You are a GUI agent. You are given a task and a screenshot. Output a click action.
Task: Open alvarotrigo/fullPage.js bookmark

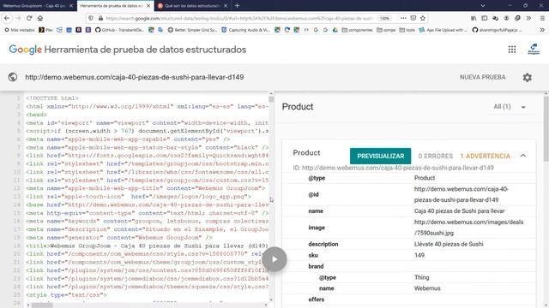[x=497, y=30]
